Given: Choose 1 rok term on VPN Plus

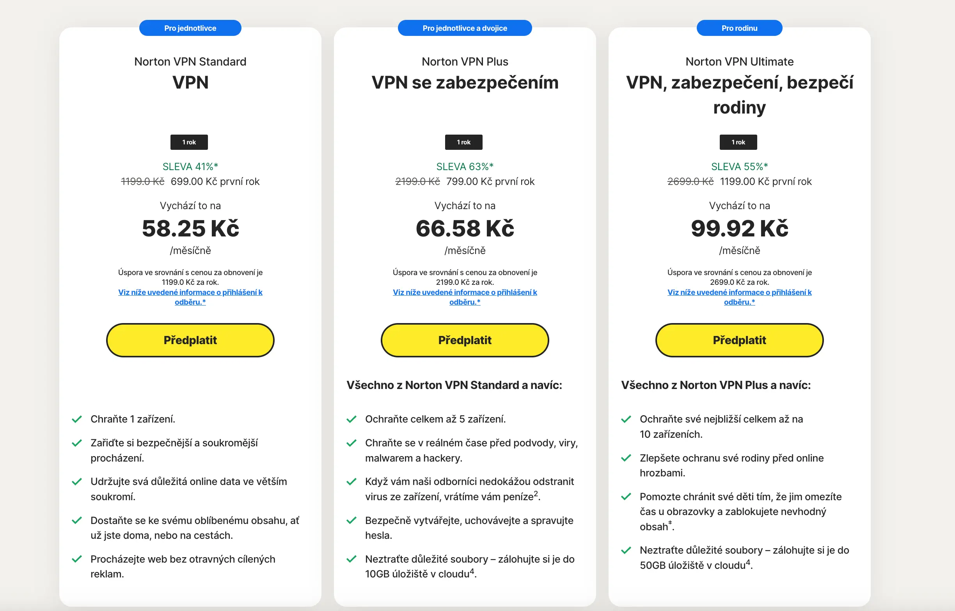Looking at the screenshot, I should pyautogui.click(x=463, y=142).
